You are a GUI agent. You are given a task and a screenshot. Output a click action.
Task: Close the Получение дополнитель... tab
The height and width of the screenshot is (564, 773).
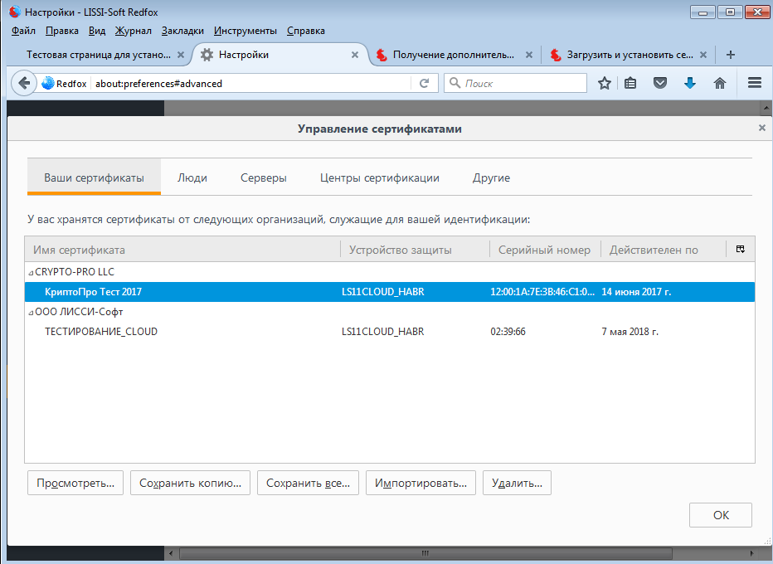pyautogui.click(x=529, y=56)
